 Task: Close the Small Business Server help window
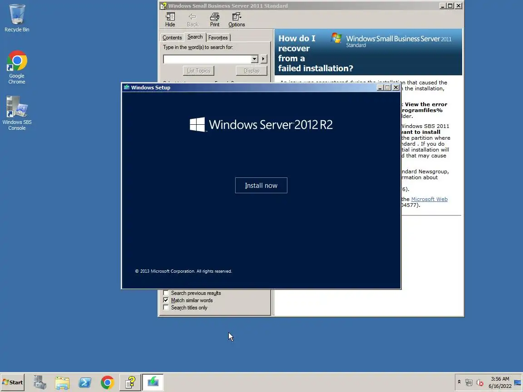coord(459,5)
